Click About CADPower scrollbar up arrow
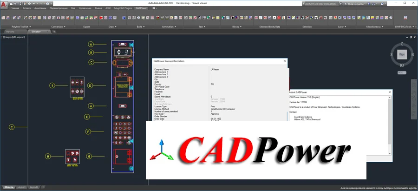Screen dimensions: 418x191 390,98
